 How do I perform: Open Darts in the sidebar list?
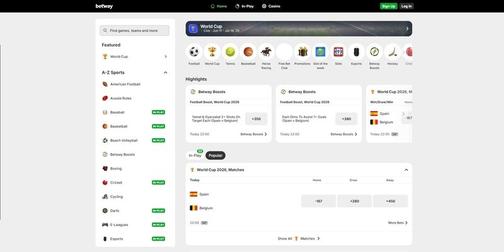point(135,210)
